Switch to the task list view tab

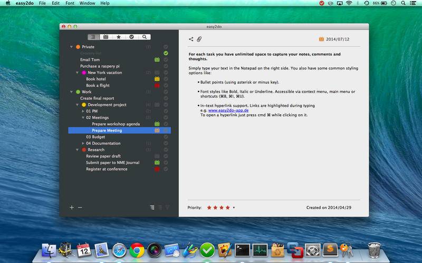[x=93, y=37]
